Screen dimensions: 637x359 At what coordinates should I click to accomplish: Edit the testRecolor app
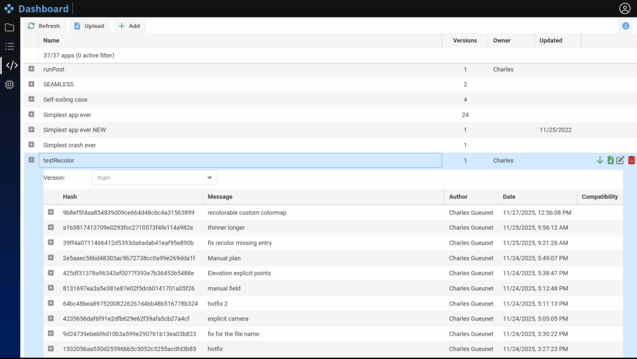(x=620, y=160)
